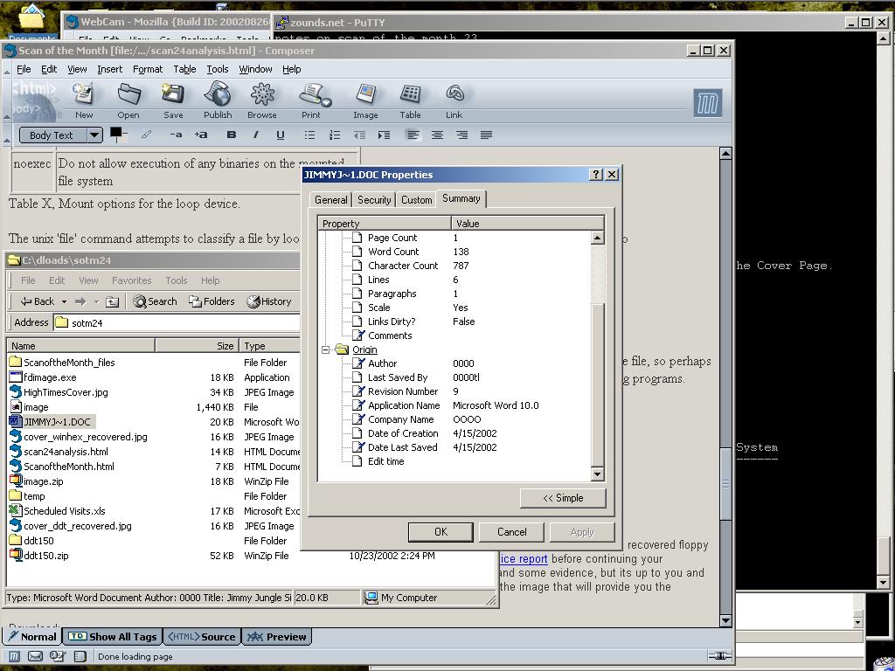Screen dimensions: 895x671
Task: Switch to the General tab
Action: click(x=330, y=200)
